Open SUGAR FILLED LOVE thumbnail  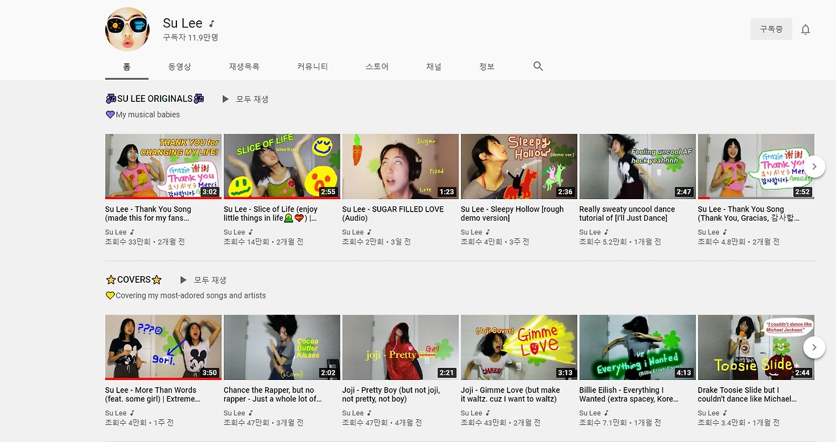[x=400, y=166]
